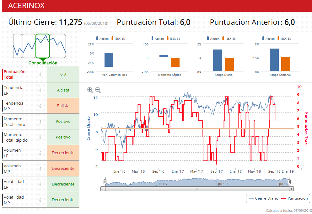Click the navigator scrollbar thumb

[197, 189]
